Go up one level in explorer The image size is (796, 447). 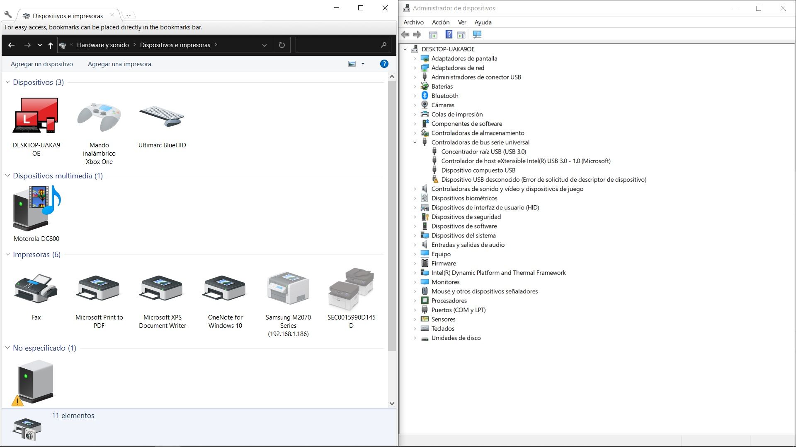click(51, 45)
